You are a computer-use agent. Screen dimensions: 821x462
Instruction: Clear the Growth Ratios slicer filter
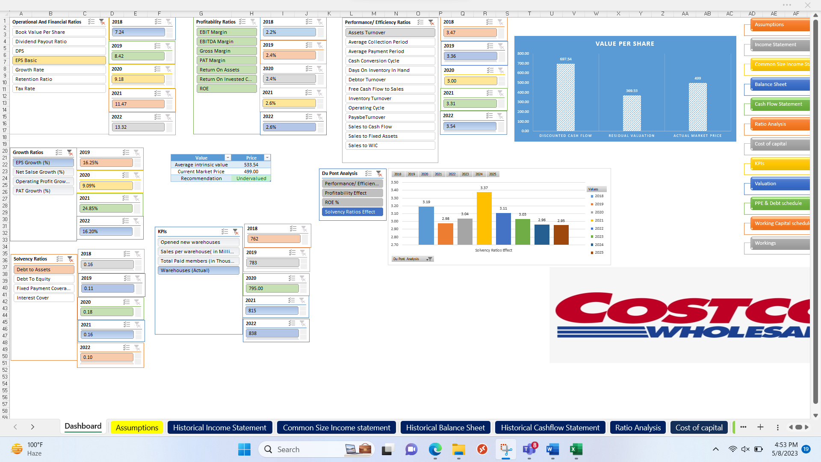70,152
